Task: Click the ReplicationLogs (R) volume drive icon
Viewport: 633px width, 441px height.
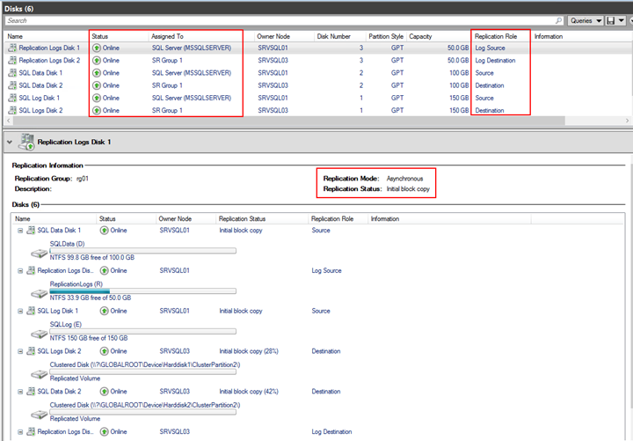Action: coord(40,294)
